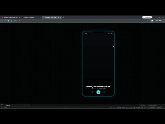Maximize or restore the Chrome window
Screen dimensions: 165x124
(x=159, y=17)
